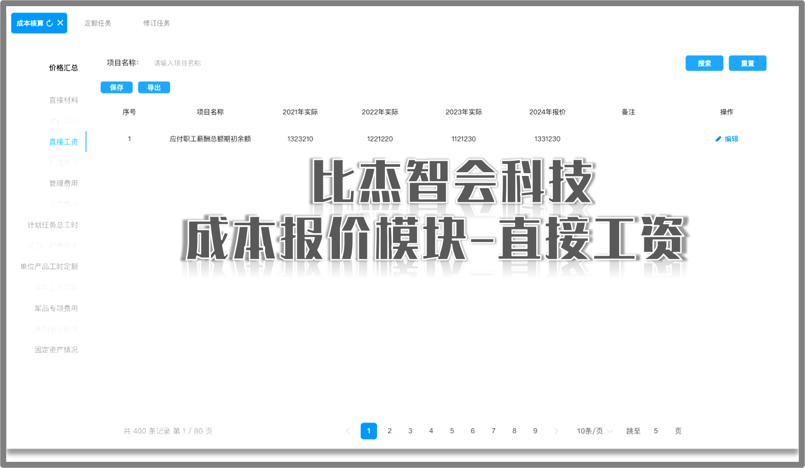Open 管理费用 in the sidebar

[x=64, y=183]
